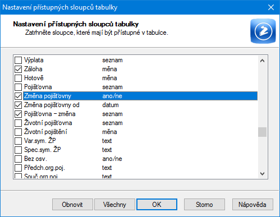
Task: Check the Spec.sym. ŽP checkbox
Action: click(x=18, y=150)
